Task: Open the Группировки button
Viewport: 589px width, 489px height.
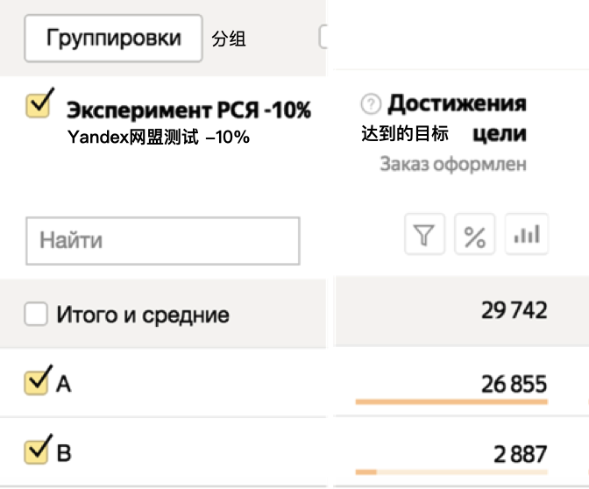Action: pos(113,39)
